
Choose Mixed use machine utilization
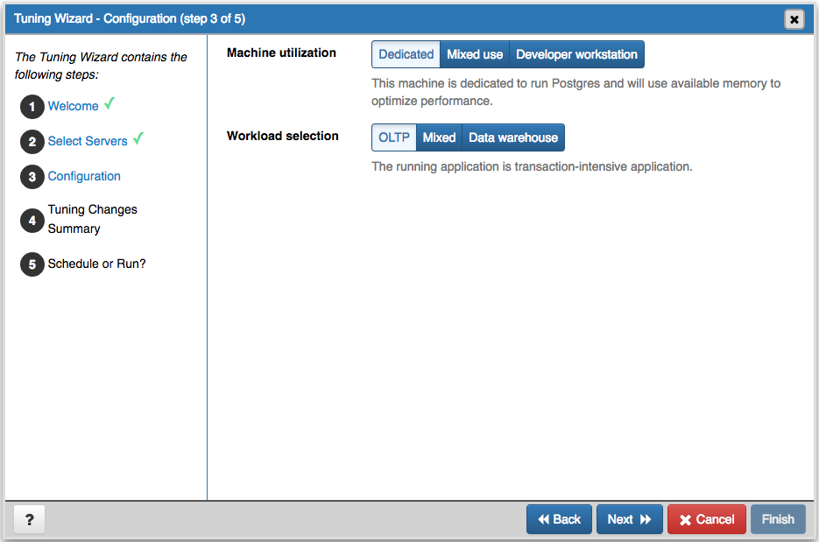click(474, 54)
